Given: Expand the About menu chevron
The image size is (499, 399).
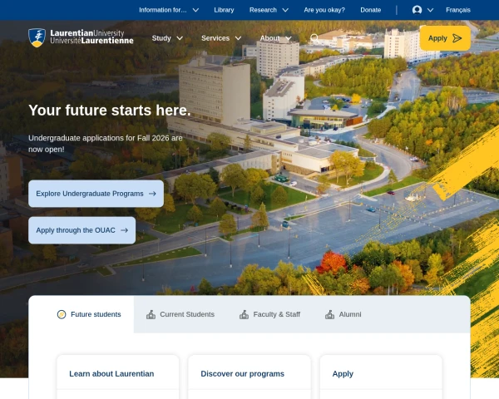Looking at the screenshot, I should click(289, 38).
